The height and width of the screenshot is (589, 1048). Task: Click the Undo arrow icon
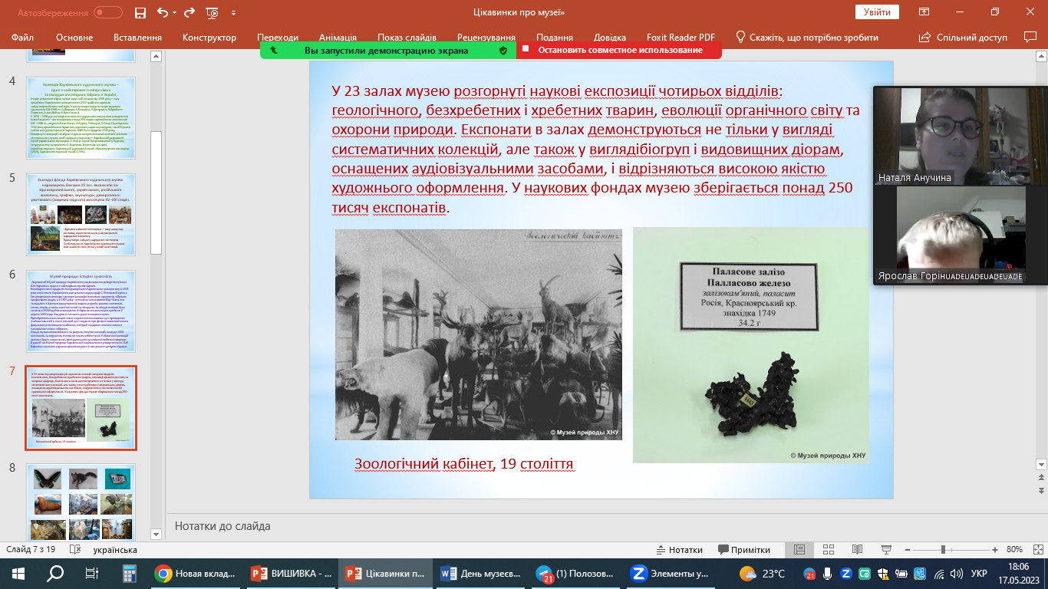(162, 12)
